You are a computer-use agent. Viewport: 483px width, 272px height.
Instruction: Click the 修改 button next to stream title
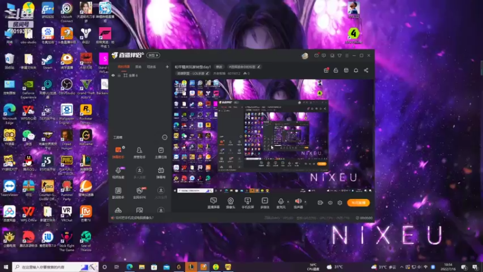point(219,66)
